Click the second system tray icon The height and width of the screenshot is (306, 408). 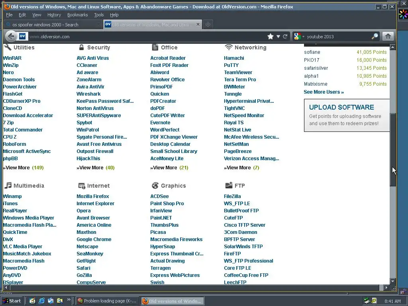click(374, 301)
